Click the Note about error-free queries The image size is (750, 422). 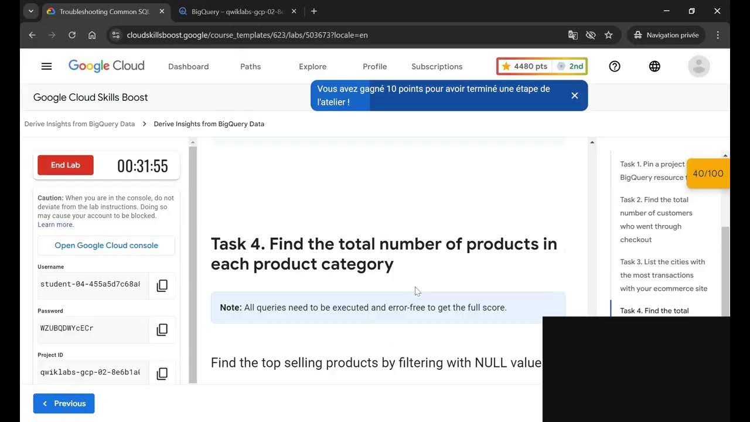click(388, 308)
